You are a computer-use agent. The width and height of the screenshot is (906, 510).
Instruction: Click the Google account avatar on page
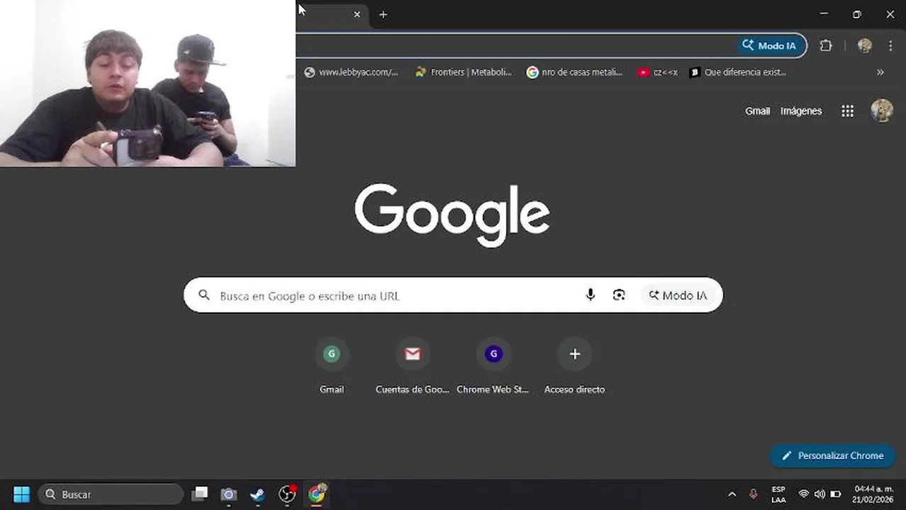[x=881, y=110]
